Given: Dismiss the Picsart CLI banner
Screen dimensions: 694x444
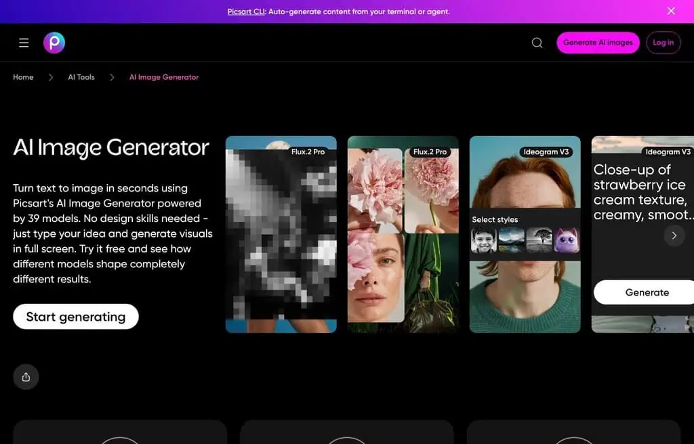Looking at the screenshot, I should pyautogui.click(x=671, y=11).
